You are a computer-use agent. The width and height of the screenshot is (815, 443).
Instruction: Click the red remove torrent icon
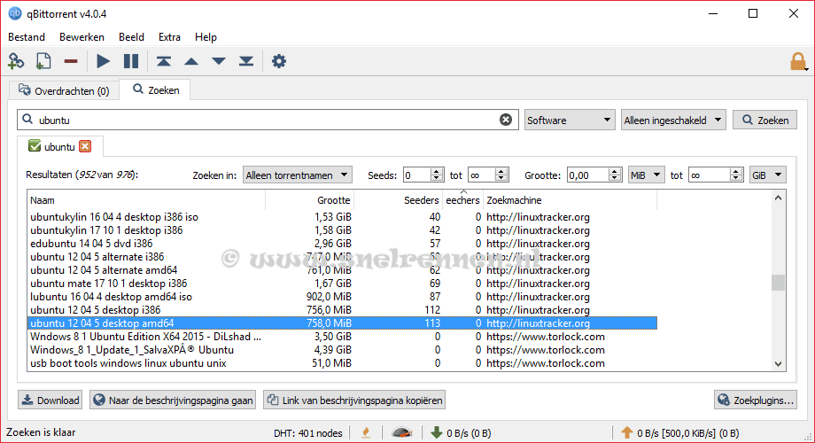[x=71, y=61]
